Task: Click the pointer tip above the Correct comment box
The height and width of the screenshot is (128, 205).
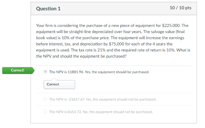Action: click(x=54, y=79)
